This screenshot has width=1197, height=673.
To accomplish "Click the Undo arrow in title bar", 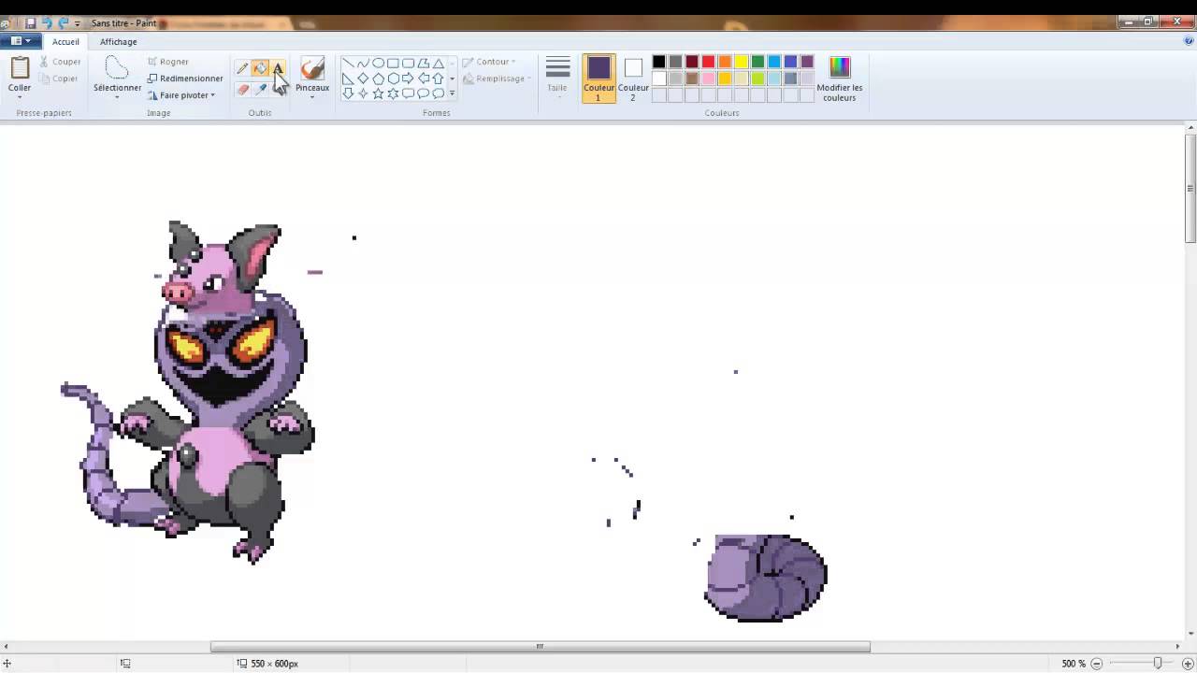I will tap(47, 23).
